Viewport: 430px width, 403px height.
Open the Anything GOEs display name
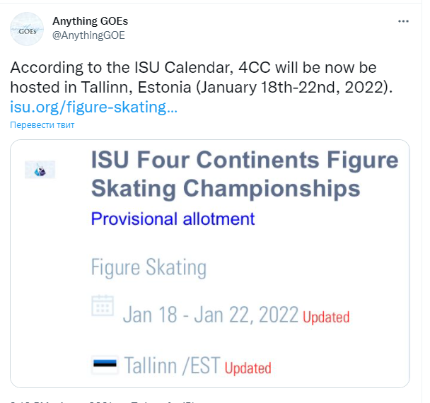coord(90,21)
